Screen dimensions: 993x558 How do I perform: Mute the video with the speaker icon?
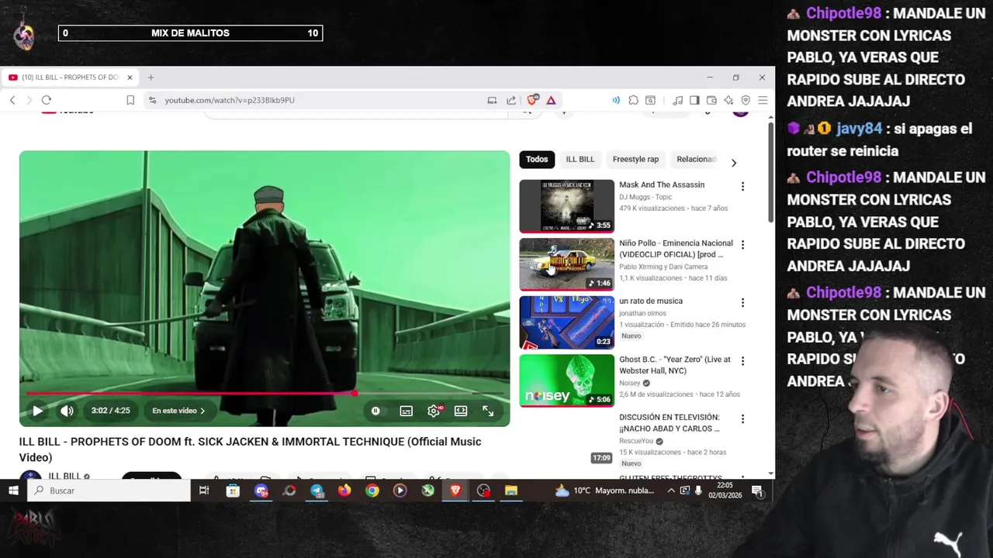pyautogui.click(x=67, y=411)
